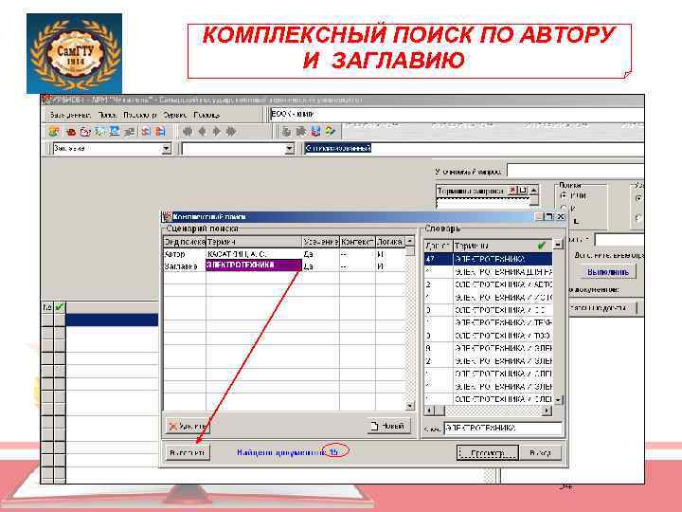Screen dimensions: 682x512
Task: Go to first record with double-left arrow
Action: pos(188,131)
